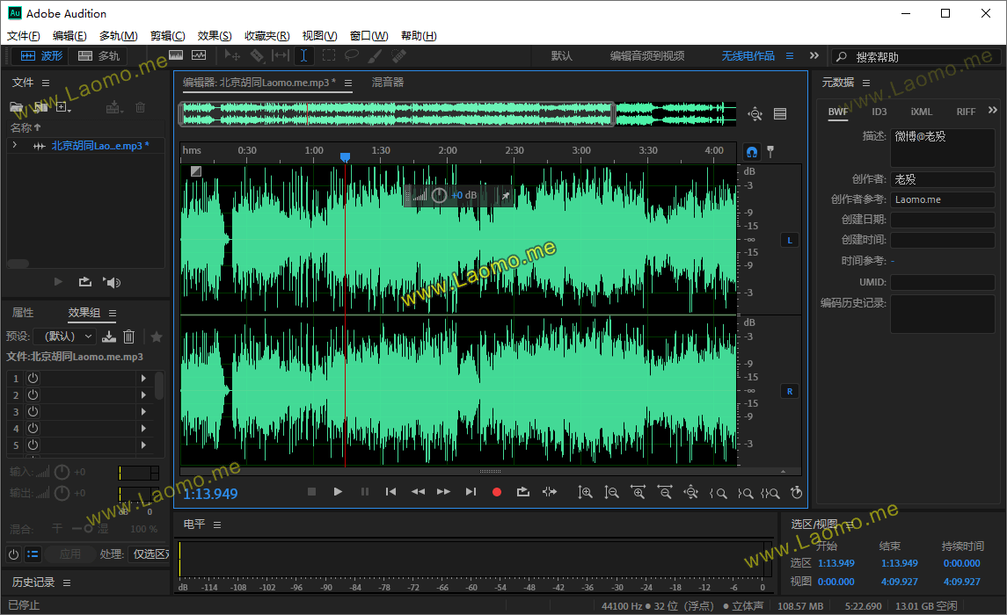Toggle power of effect slot 3

(x=33, y=412)
